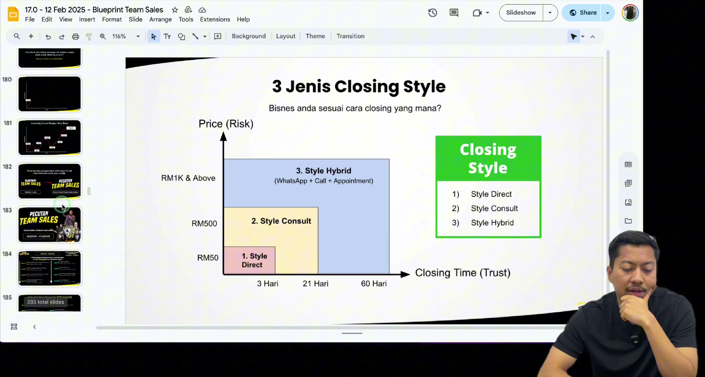Collapse the toolbar with up chevron
Image resolution: width=705 pixels, height=377 pixels.
point(593,36)
